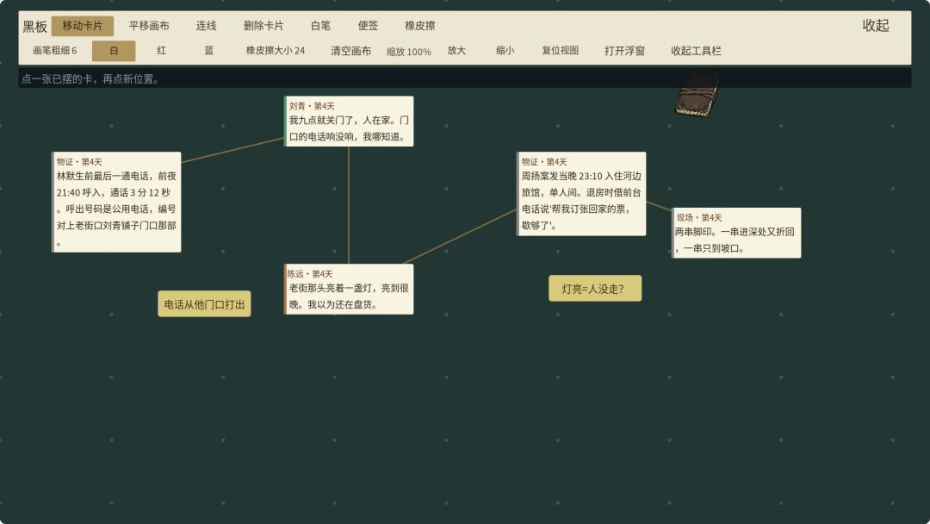Zoom in with 放大

456,51
